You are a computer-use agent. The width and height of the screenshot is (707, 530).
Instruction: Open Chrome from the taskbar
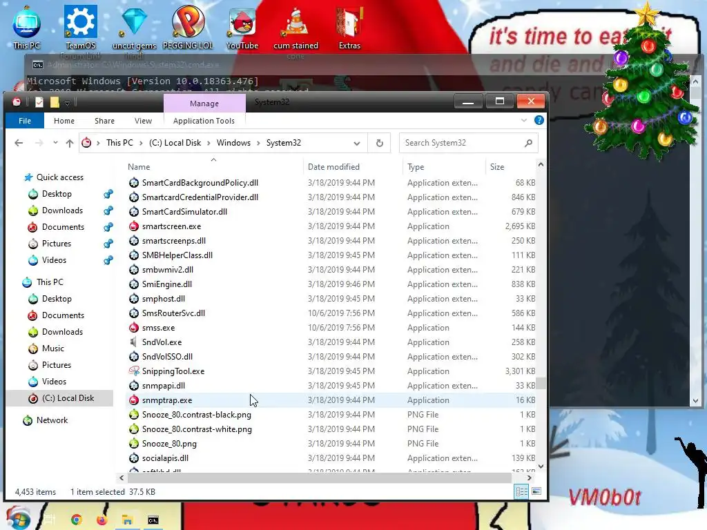click(x=76, y=520)
